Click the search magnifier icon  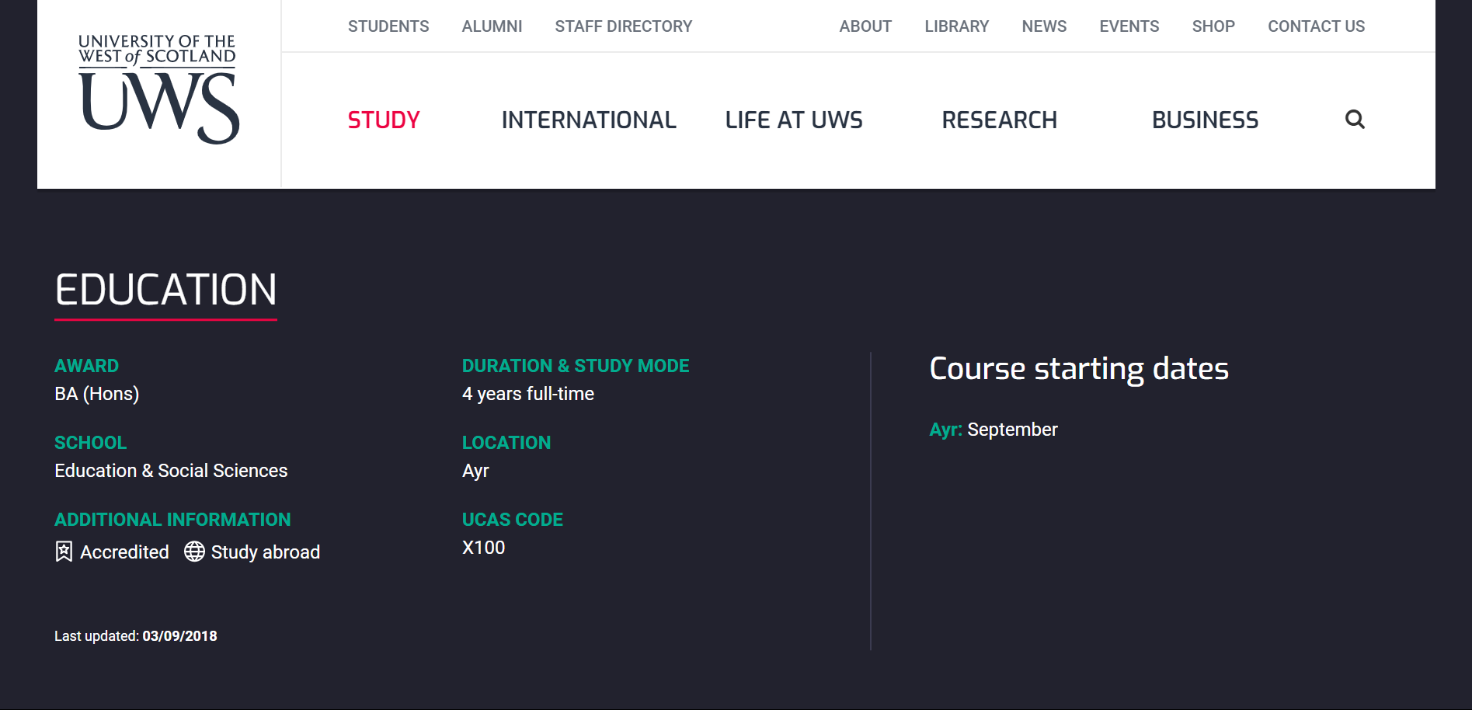1355,120
